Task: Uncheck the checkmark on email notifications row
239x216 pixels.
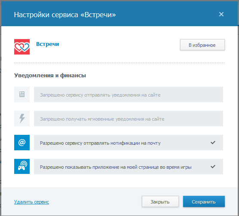Action: [x=213, y=143]
